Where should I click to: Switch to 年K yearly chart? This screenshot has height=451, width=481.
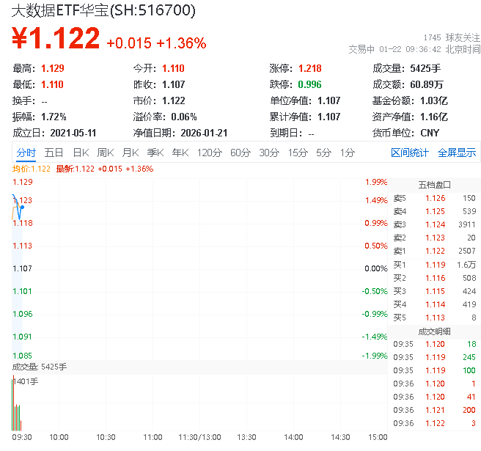(180, 153)
